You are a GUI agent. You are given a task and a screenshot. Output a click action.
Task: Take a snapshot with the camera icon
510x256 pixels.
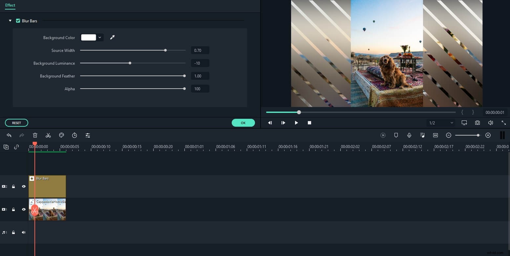[x=478, y=122]
